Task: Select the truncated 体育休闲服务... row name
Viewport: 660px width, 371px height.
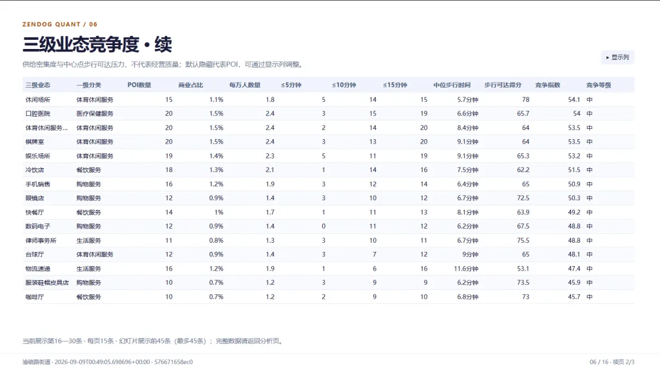Action: click(x=46, y=128)
